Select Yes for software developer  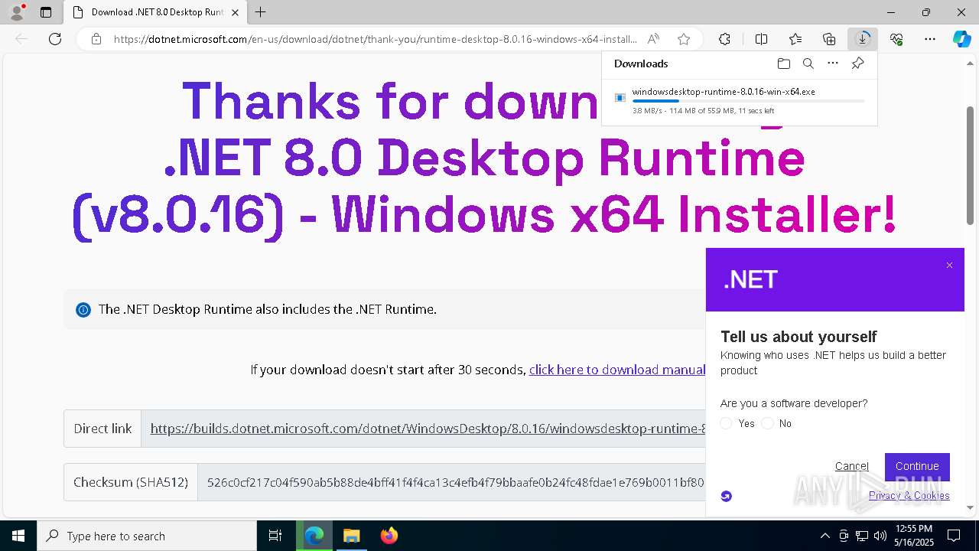coord(727,423)
